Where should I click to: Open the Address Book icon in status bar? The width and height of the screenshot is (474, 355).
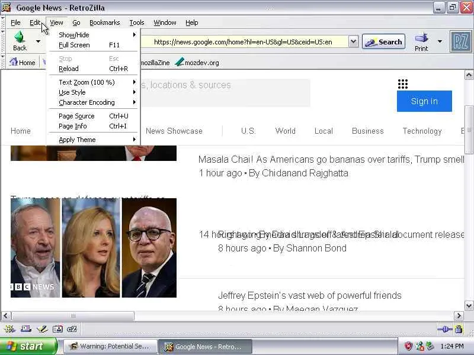(57, 329)
